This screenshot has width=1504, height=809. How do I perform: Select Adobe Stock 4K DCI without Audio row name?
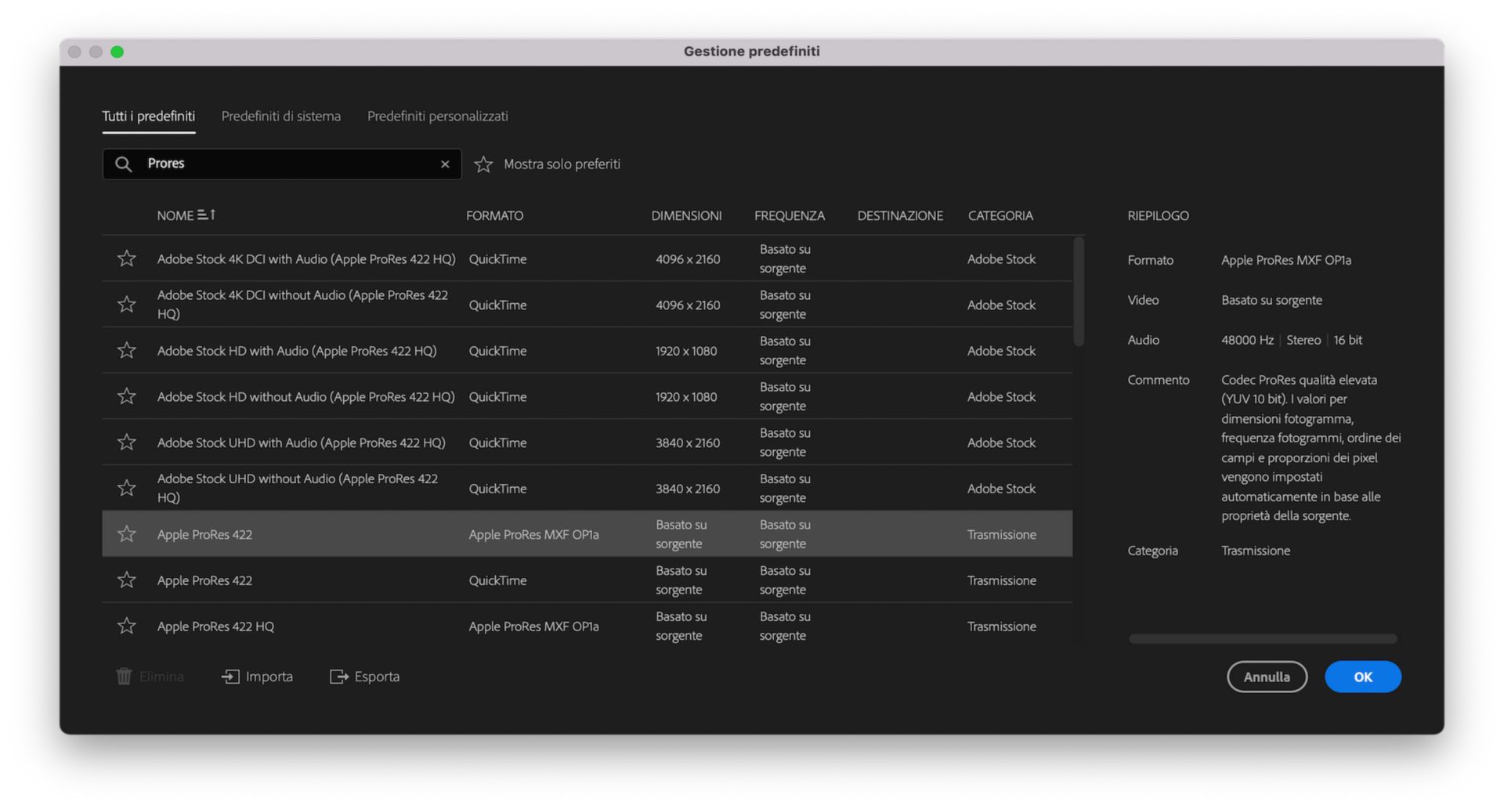[x=302, y=305]
